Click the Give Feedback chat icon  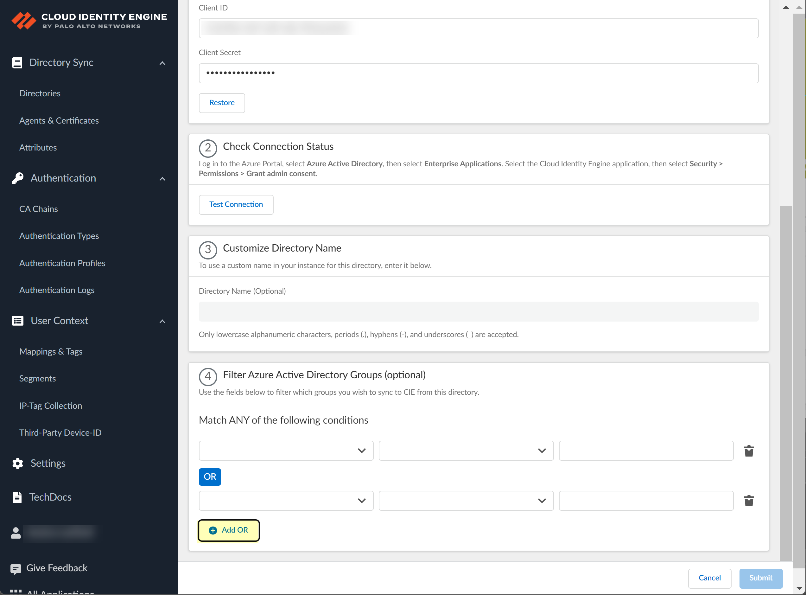[16, 569]
